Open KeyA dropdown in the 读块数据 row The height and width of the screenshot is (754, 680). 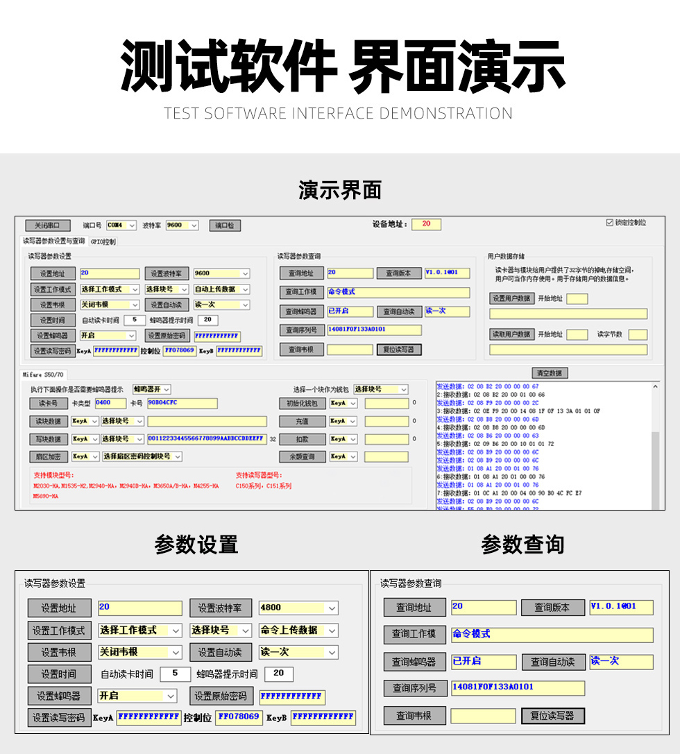click(85, 421)
